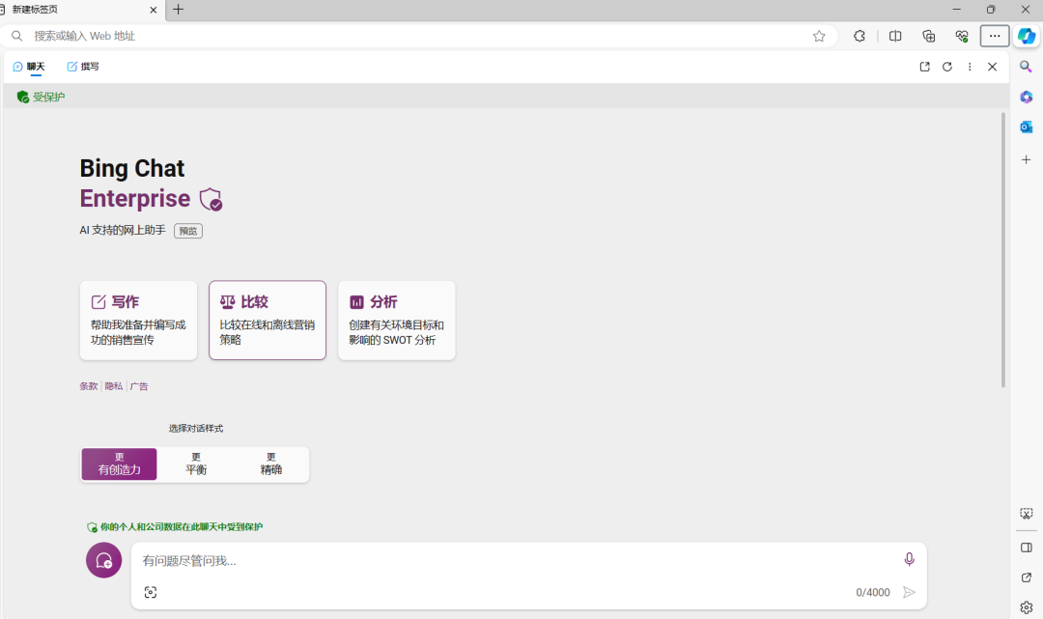
Task: Open chat in new window icon
Action: pos(924,67)
